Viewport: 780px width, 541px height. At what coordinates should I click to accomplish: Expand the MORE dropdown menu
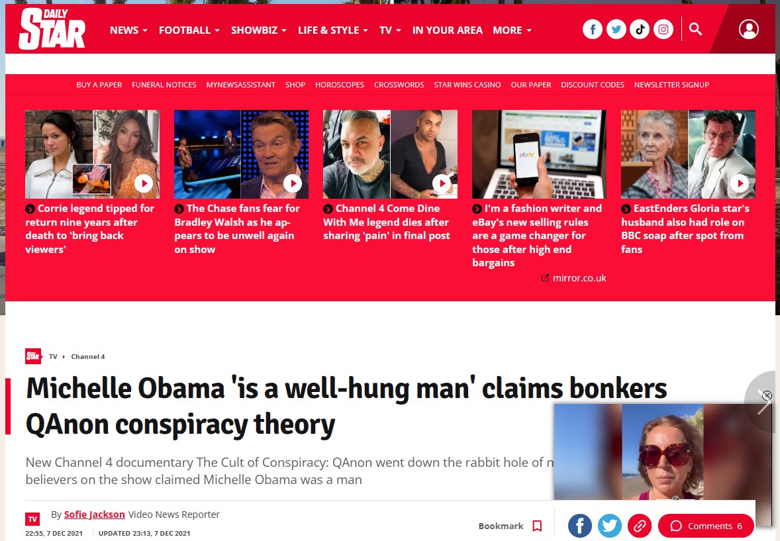pos(512,30)
